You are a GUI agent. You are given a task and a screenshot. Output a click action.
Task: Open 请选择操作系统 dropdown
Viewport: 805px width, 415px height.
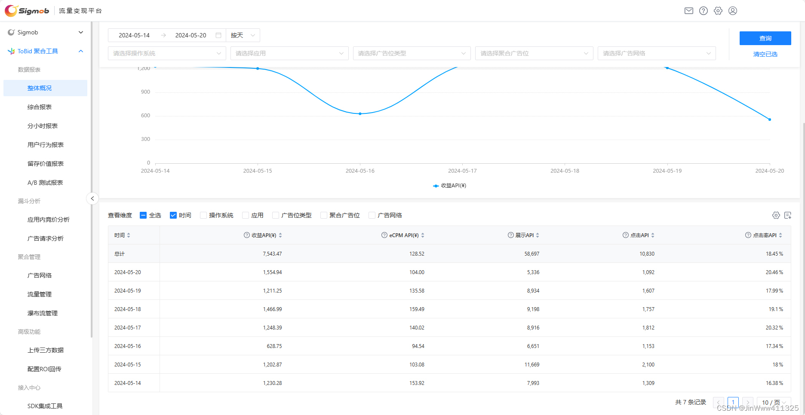[167, 53]
